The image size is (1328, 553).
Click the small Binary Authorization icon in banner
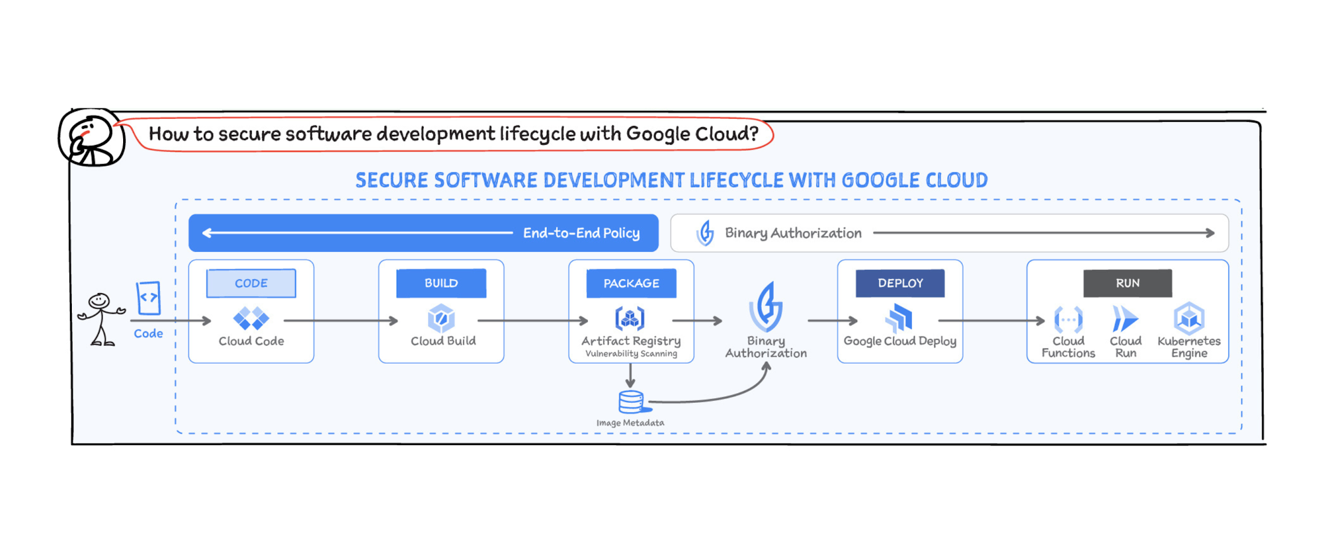coord(705,233)
